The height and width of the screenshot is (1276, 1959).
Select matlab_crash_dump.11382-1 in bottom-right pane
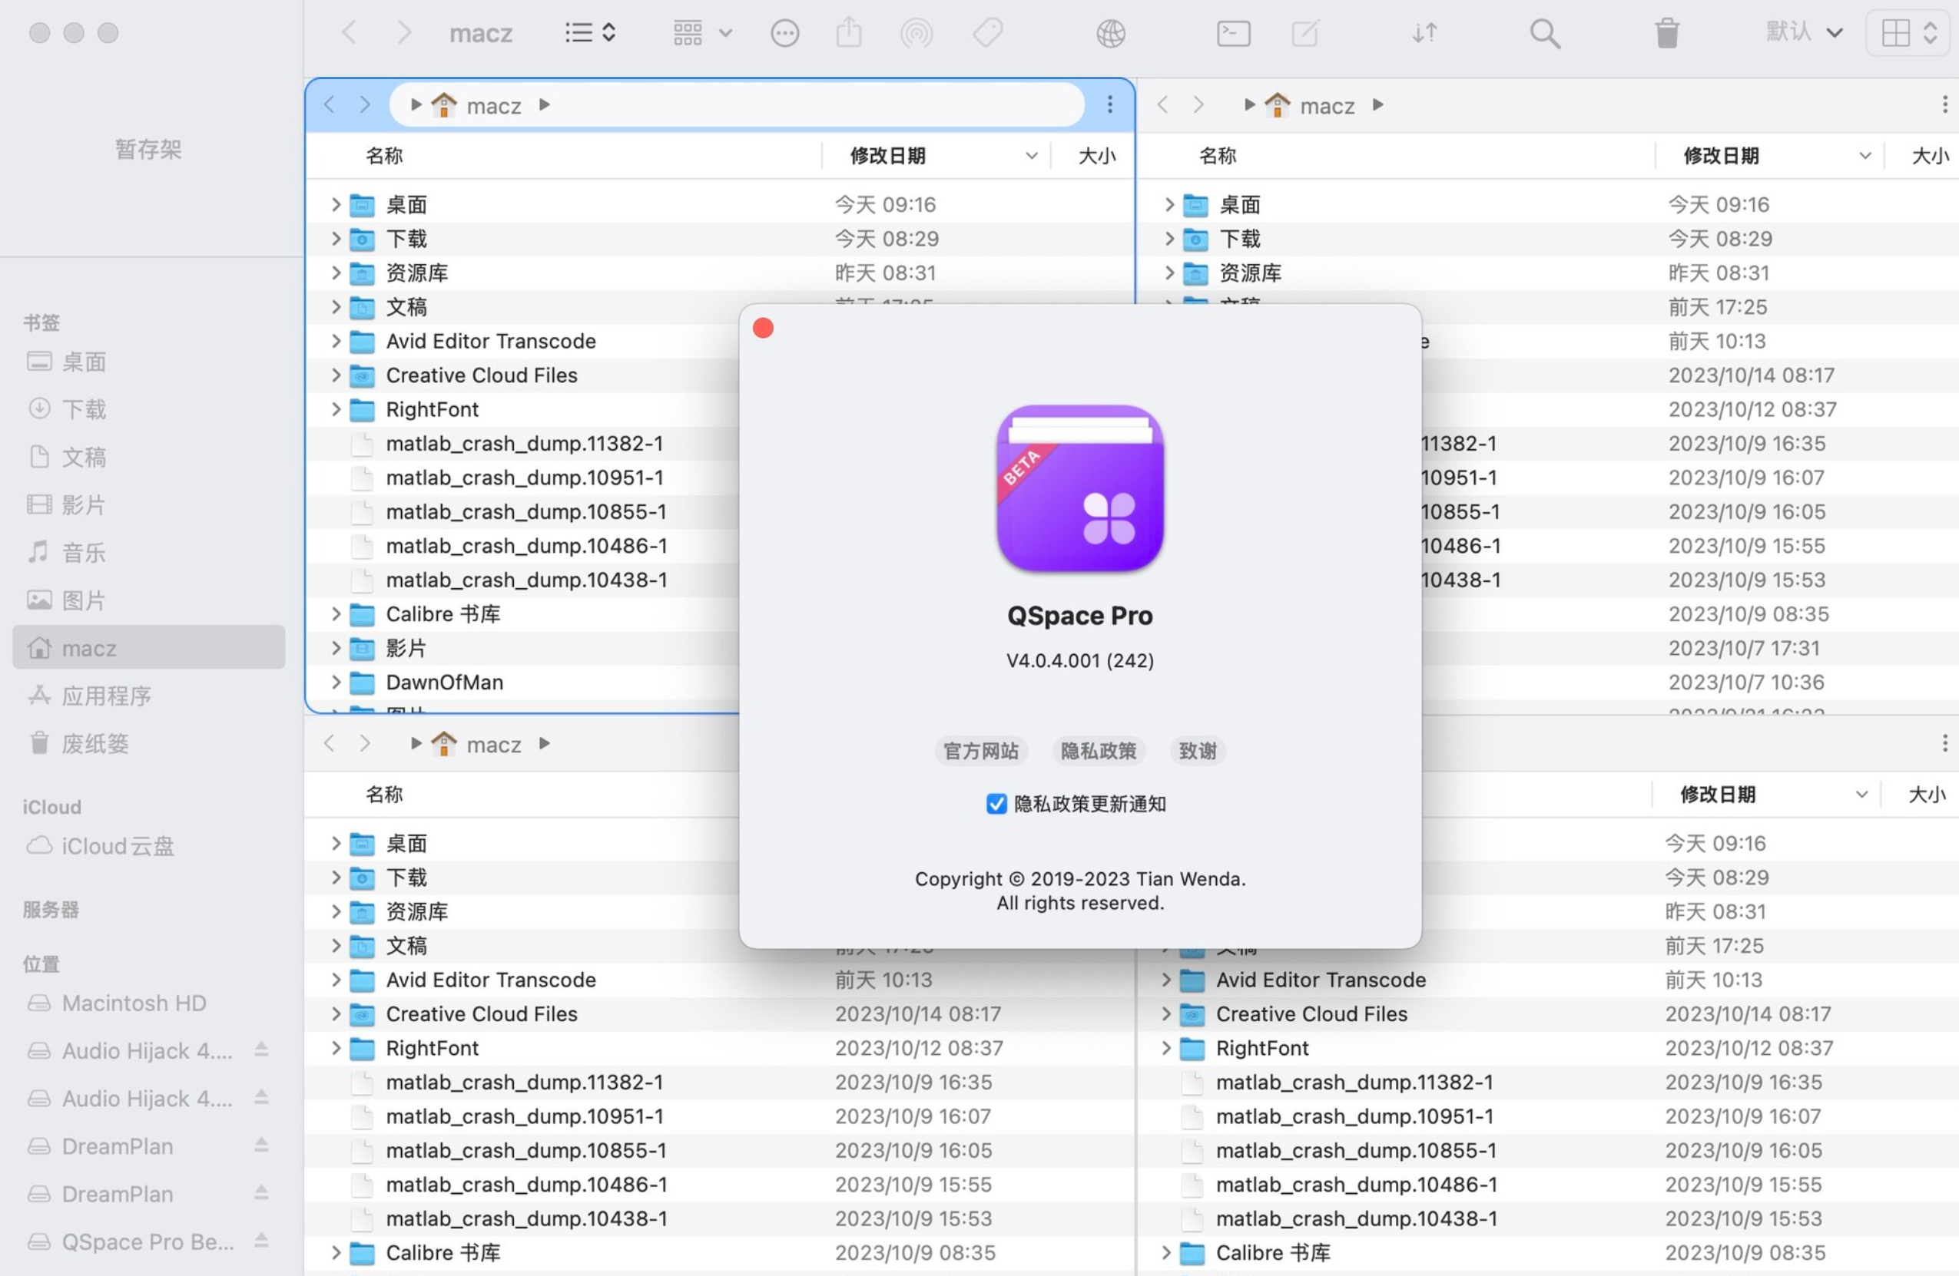[x=1354, y=1082]
